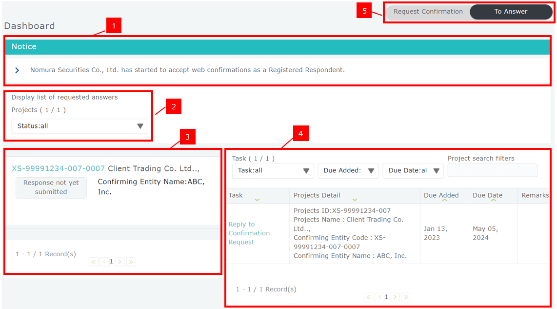
Task: Jump to last page in task table pagination
Action: (x=406, y=297)
